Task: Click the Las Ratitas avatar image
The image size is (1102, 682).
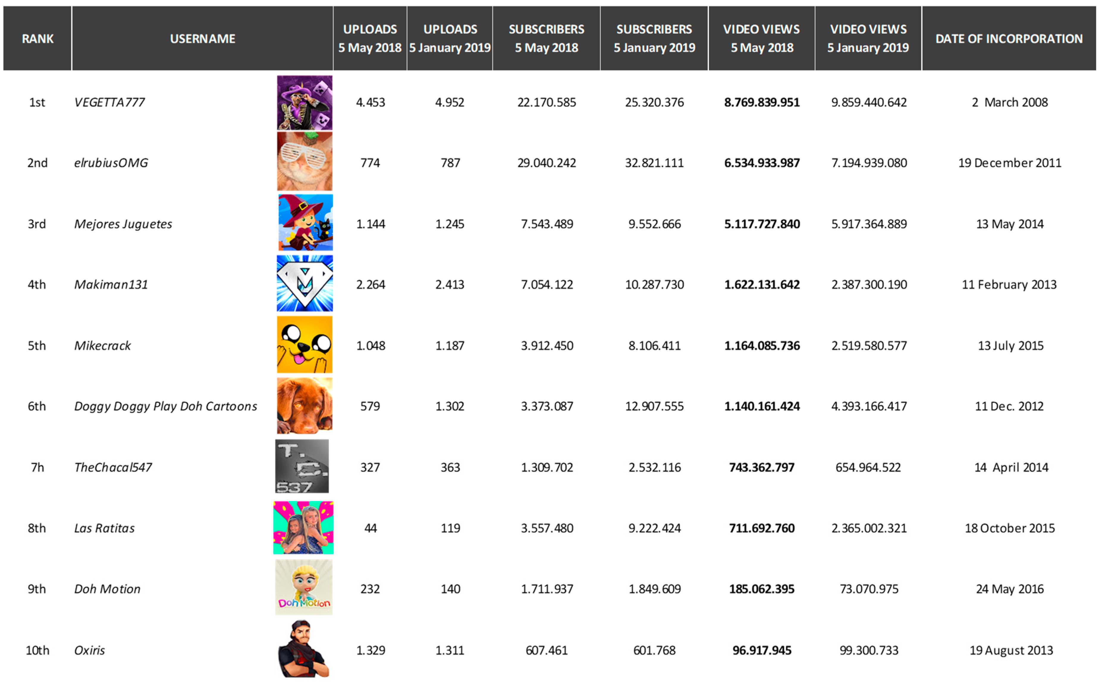Action: coord(303,527)
